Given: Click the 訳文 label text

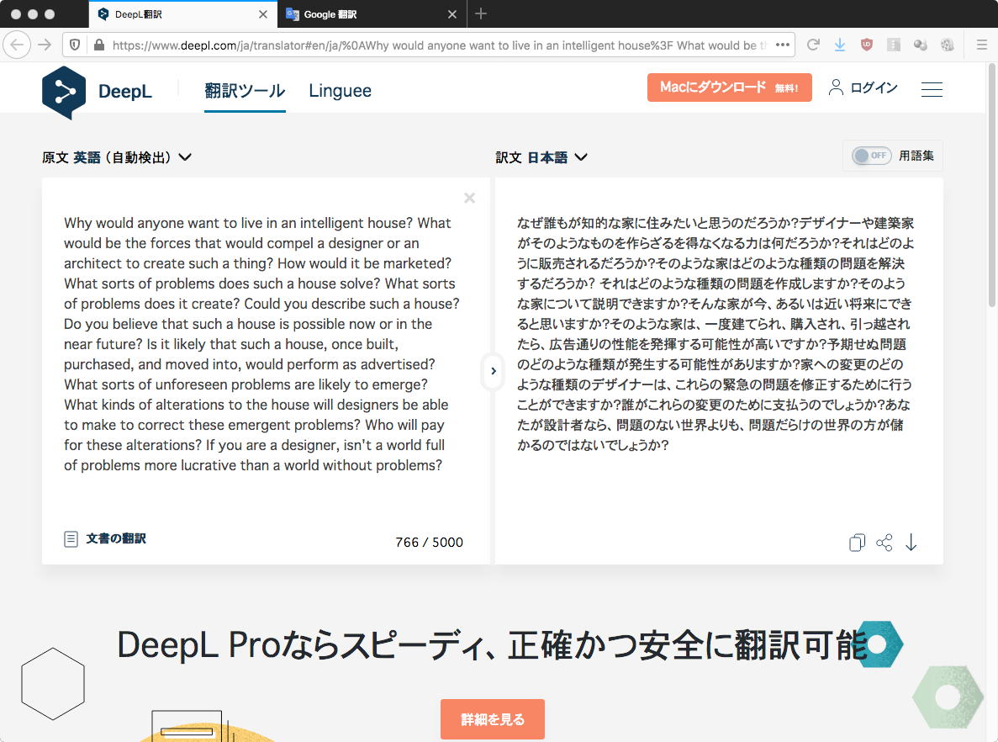Looking at the screenshot, I should [x=509, y=157].
